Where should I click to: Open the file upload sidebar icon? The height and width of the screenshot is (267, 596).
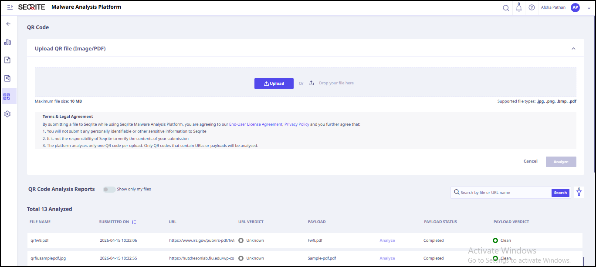click(7, 60)
